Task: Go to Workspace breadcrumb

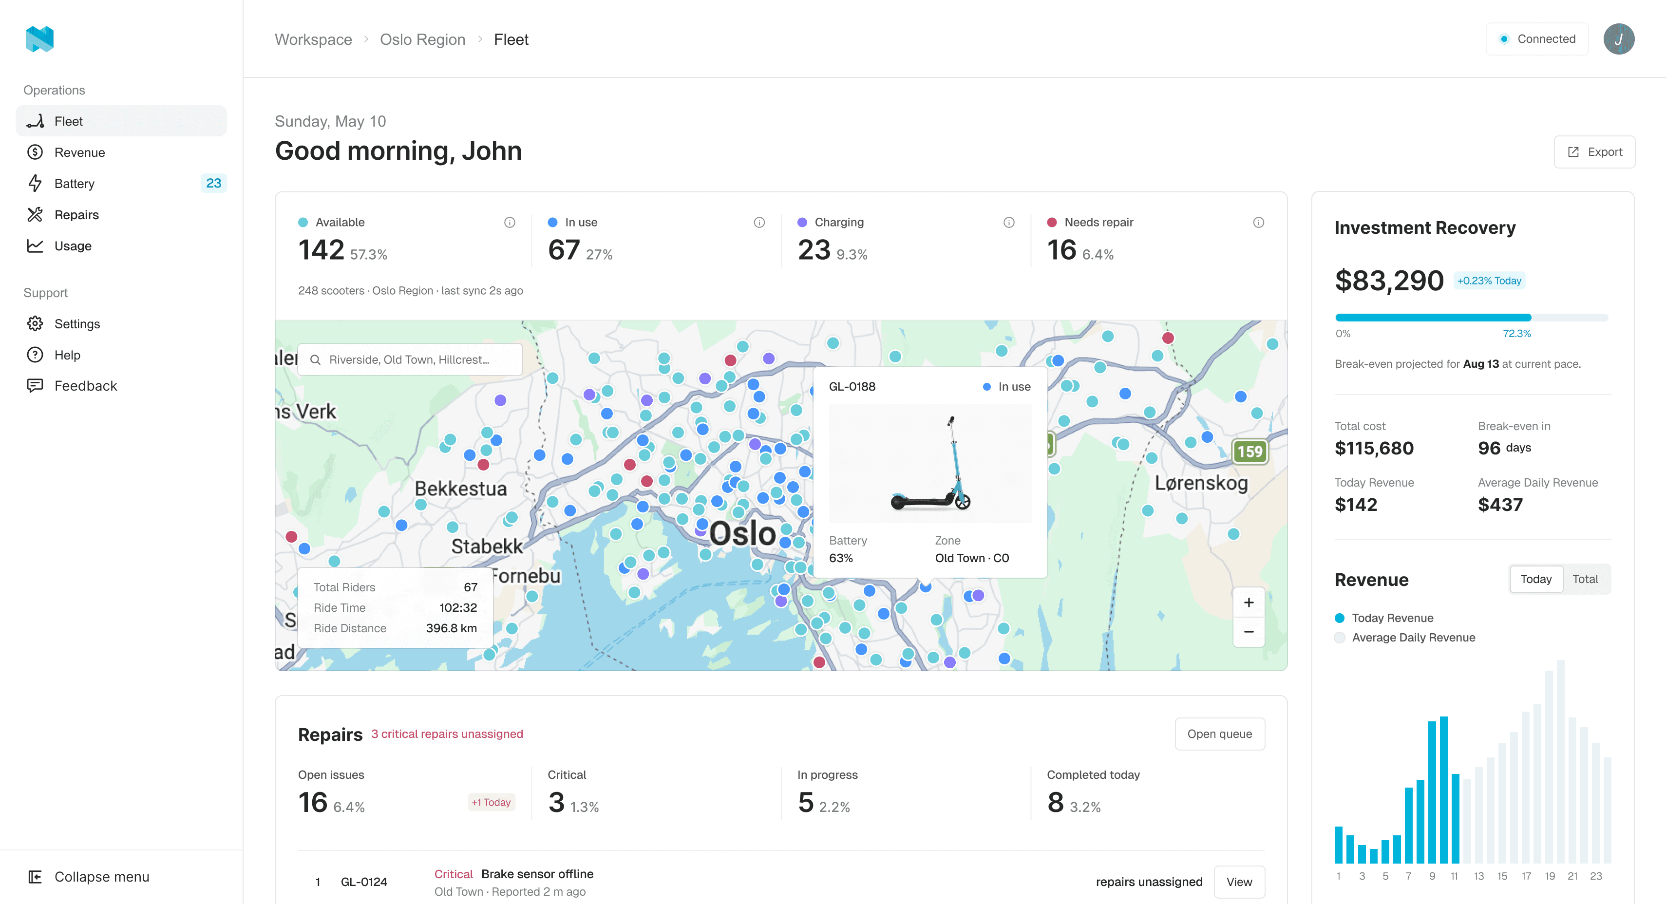Action: tap(313, 39)
